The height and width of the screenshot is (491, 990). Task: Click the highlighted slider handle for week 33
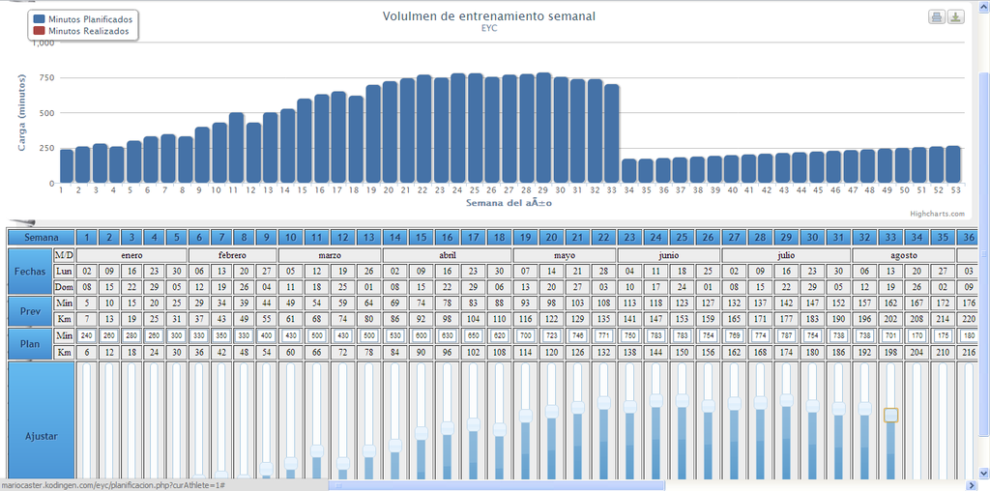tap(890, 415)
